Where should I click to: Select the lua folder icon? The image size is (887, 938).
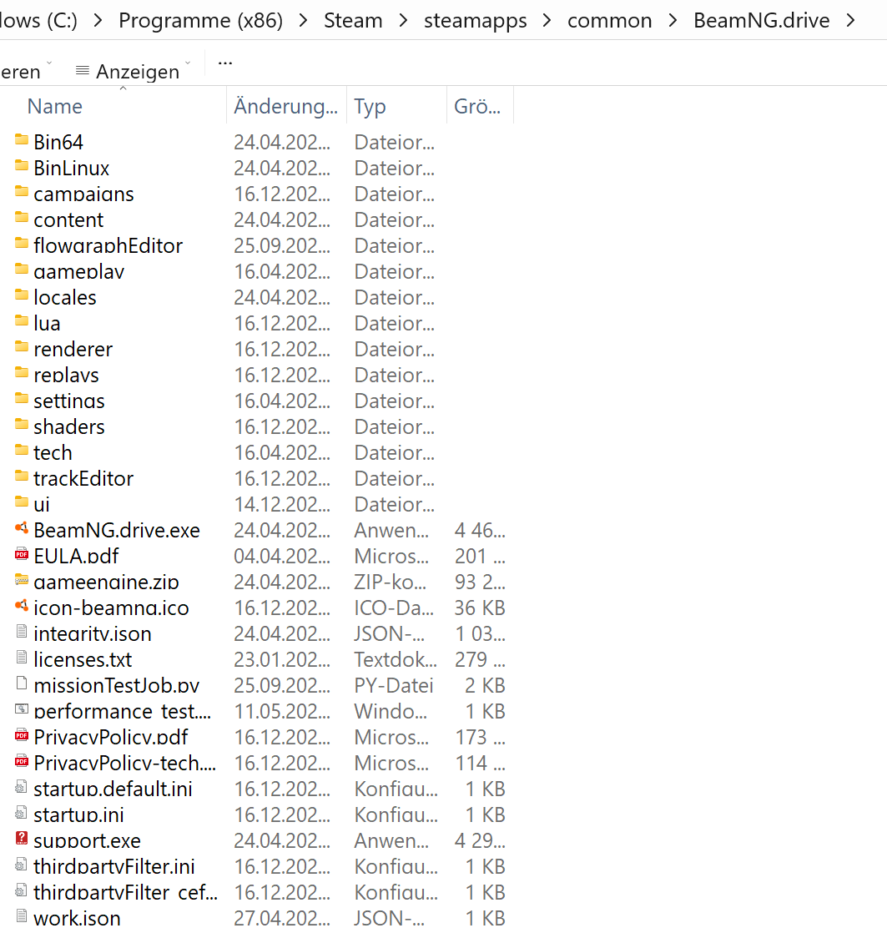(22, 320)
